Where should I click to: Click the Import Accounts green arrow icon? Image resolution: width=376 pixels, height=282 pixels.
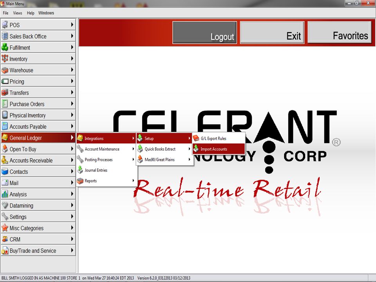pyautogui.click(x=196, y=149)
